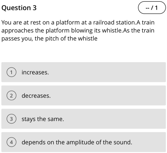The width and height of the screenshot is (167, 153).
Task: Click the line starting 'You are at rest'
Action: tap(78, 22)
